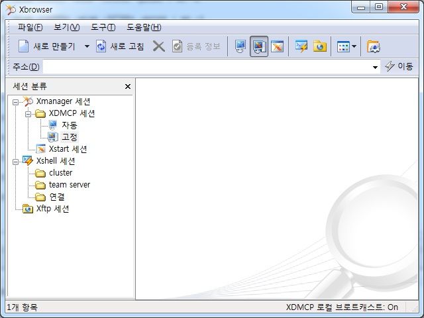424x318 pixels.
Task: Select Xshell 세션 in the tree
Action: (x=56, y=161)
